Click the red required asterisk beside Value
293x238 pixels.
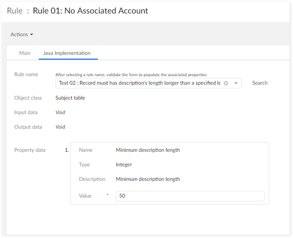click(x=107, y=195)
